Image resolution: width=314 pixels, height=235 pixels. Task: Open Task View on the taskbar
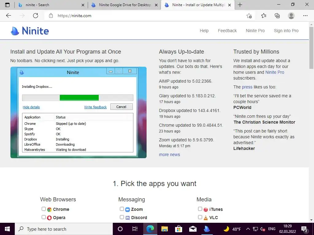point(135,229)
